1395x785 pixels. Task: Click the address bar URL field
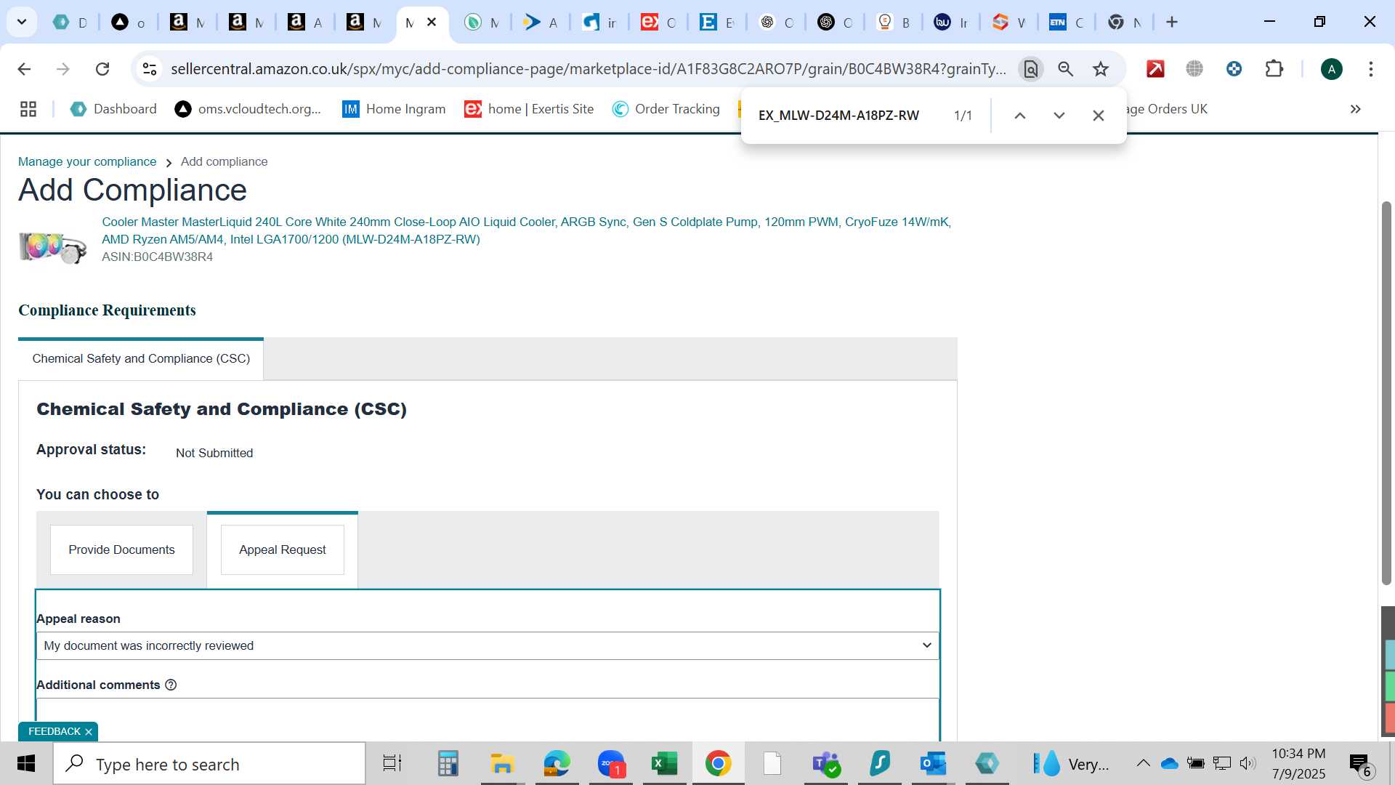coord(589,69)
